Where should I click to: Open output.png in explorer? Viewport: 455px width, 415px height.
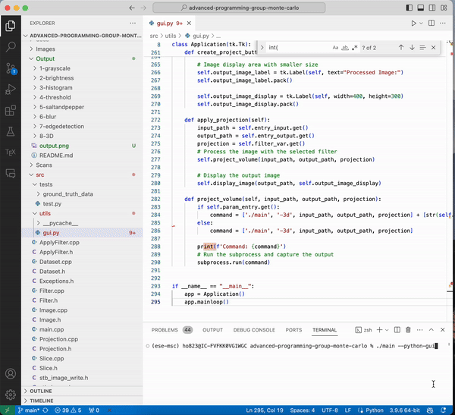(x=54, y=146)
